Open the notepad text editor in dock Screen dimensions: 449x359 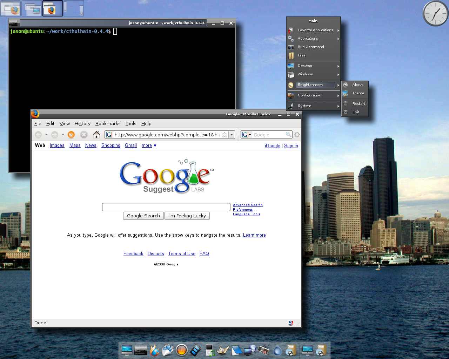click(236, 350)
